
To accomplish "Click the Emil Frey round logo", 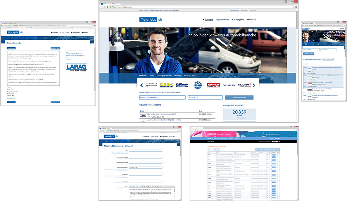I will (197, 85).
